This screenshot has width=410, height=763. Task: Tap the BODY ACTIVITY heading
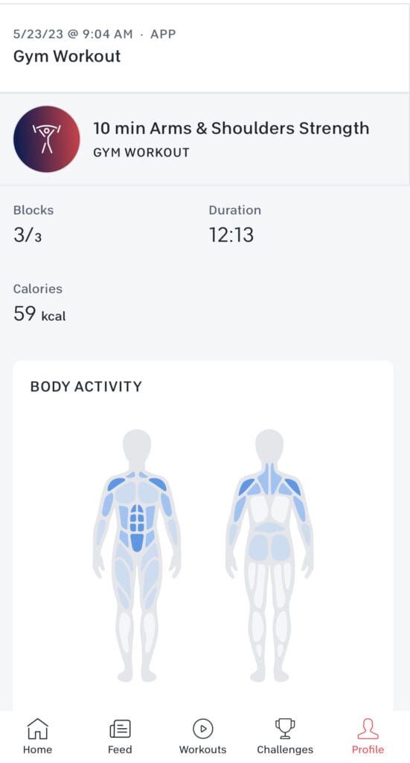coord(86,387)
